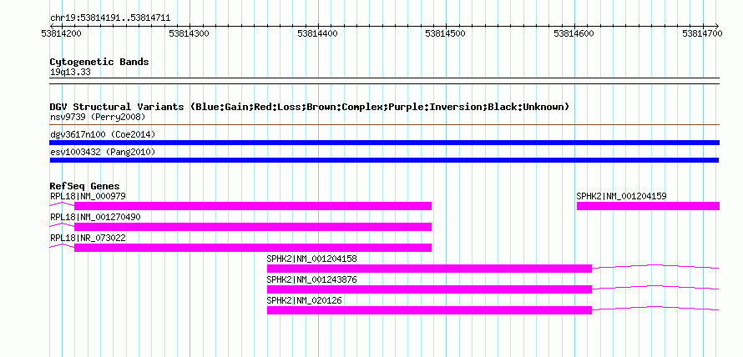The width and height of the screenshot is (743, 357).
Task: Click variant label esv1003432 (Pang2010)
Action: (103, 152)
